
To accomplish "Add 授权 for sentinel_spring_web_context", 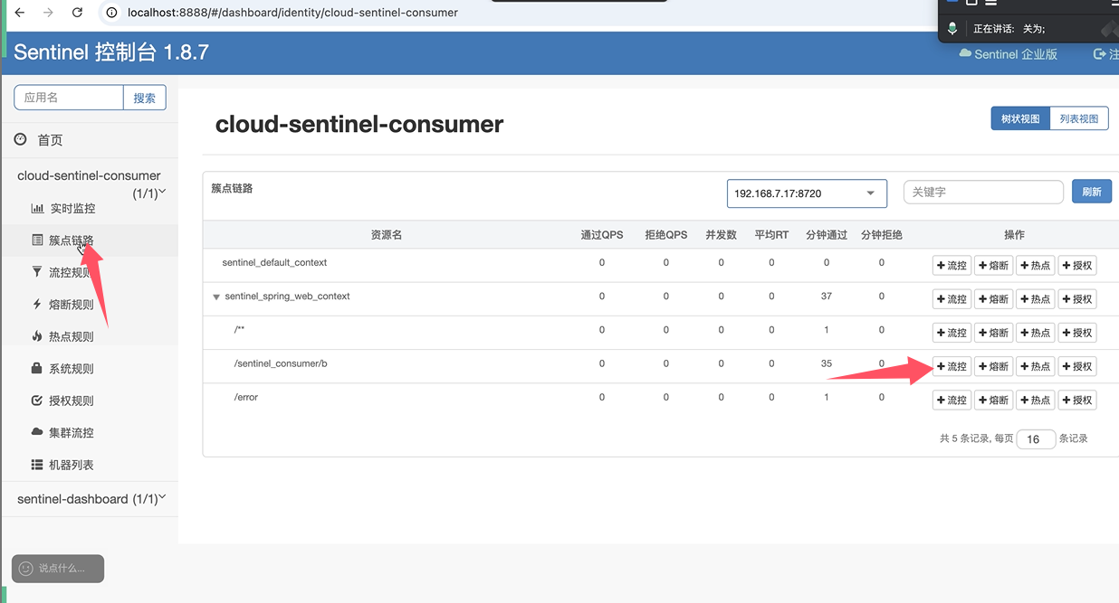I will (1077, 299).
